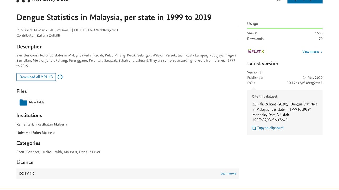
Task: Click the Copy to clipboard text
Action: click(270, 128)
